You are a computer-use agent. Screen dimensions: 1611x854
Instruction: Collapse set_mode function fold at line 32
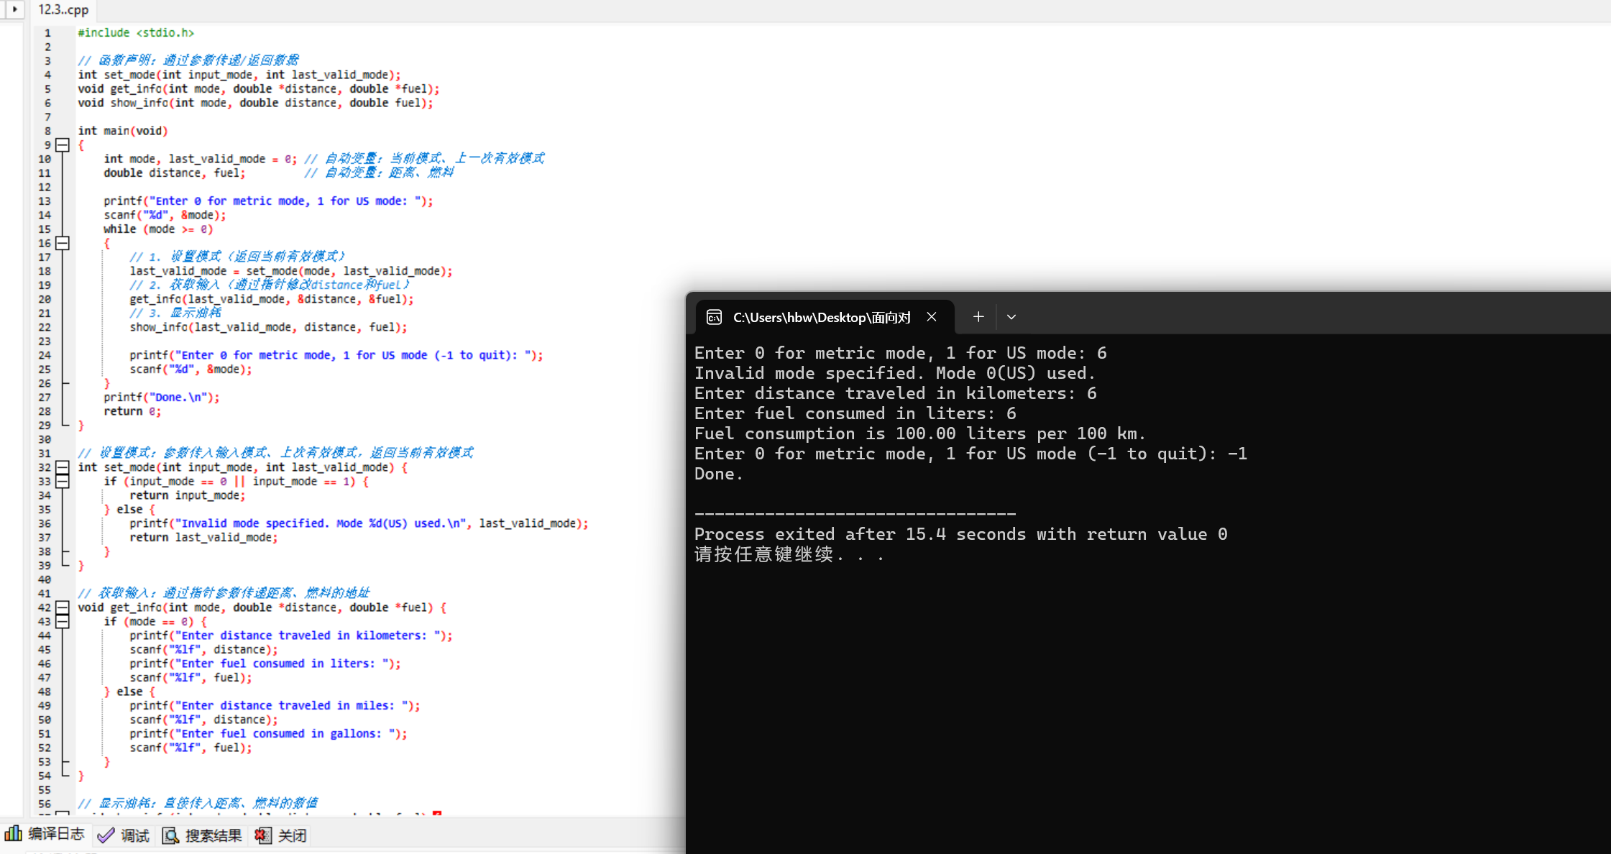tap(63, 467)
